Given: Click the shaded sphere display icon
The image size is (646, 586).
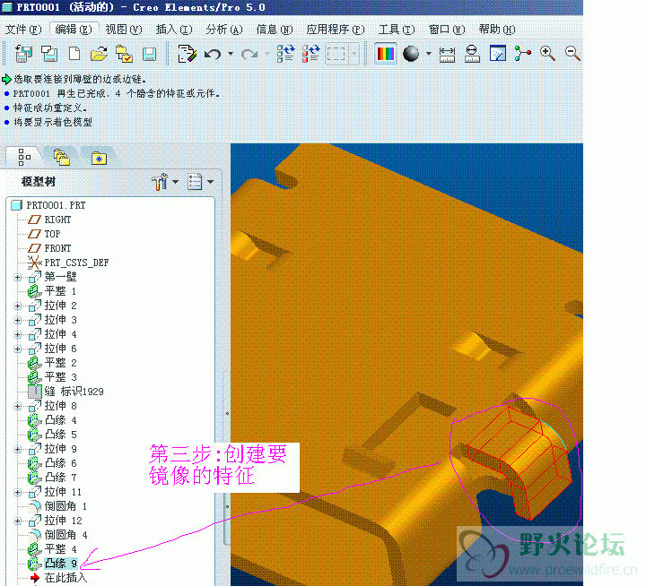Looking at the screenshot, I should tap(411, 54).
